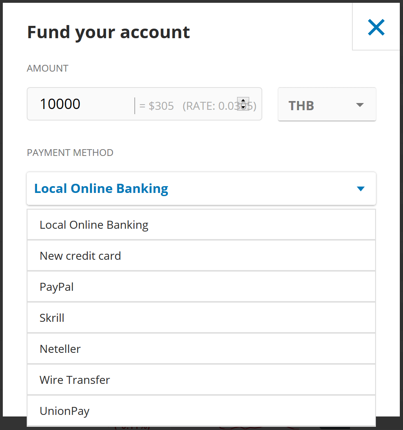
Task: Select Neteller payment option
Action: (60, 348)
